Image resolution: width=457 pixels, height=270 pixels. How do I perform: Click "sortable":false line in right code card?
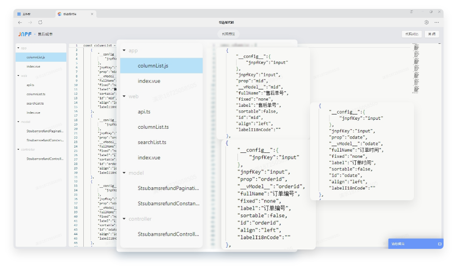351,169
